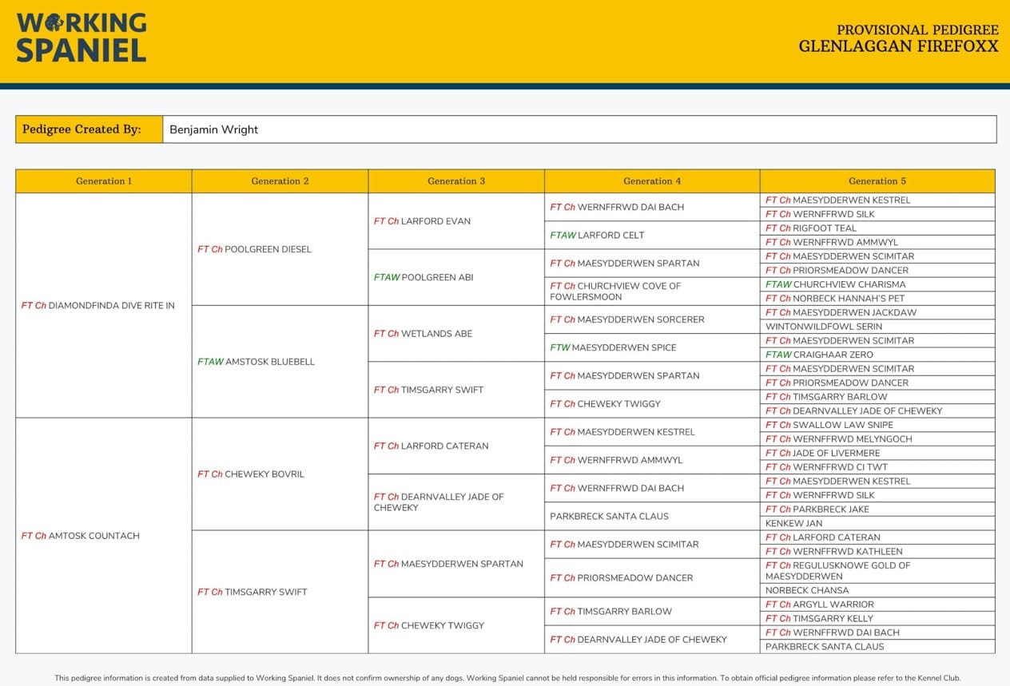Open the FT Ch Amtosk Countach entry

click(81, 536)
